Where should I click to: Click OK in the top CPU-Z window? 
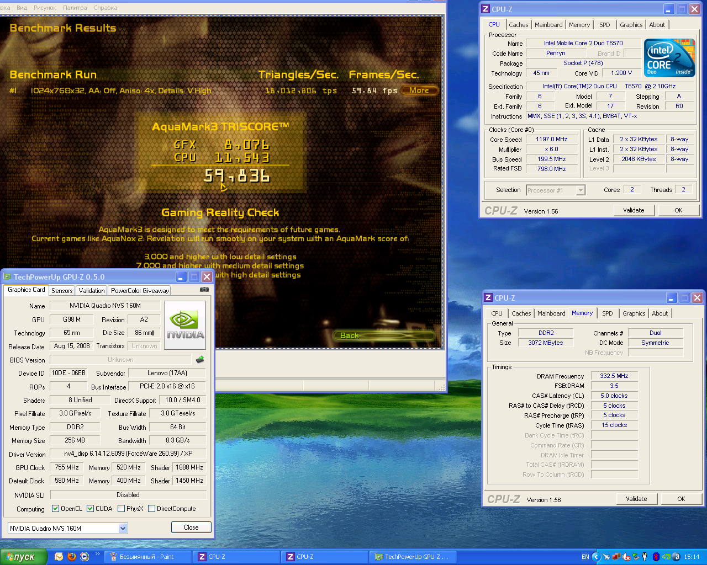tap(678, 210)
